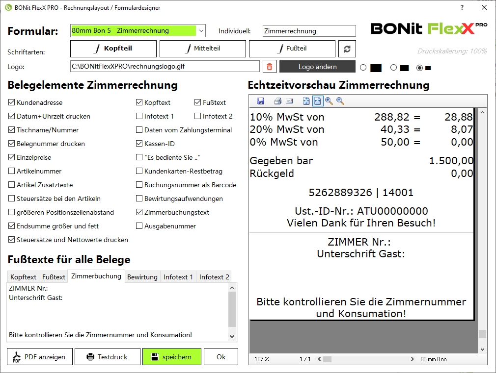The image size is (496, 373).
Task: Click the Logo file path field
Action: tap(165, 66)
